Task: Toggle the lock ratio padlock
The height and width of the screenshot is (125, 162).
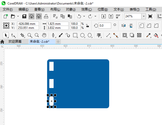Action: pyautogui.click(x=87, y=26)
